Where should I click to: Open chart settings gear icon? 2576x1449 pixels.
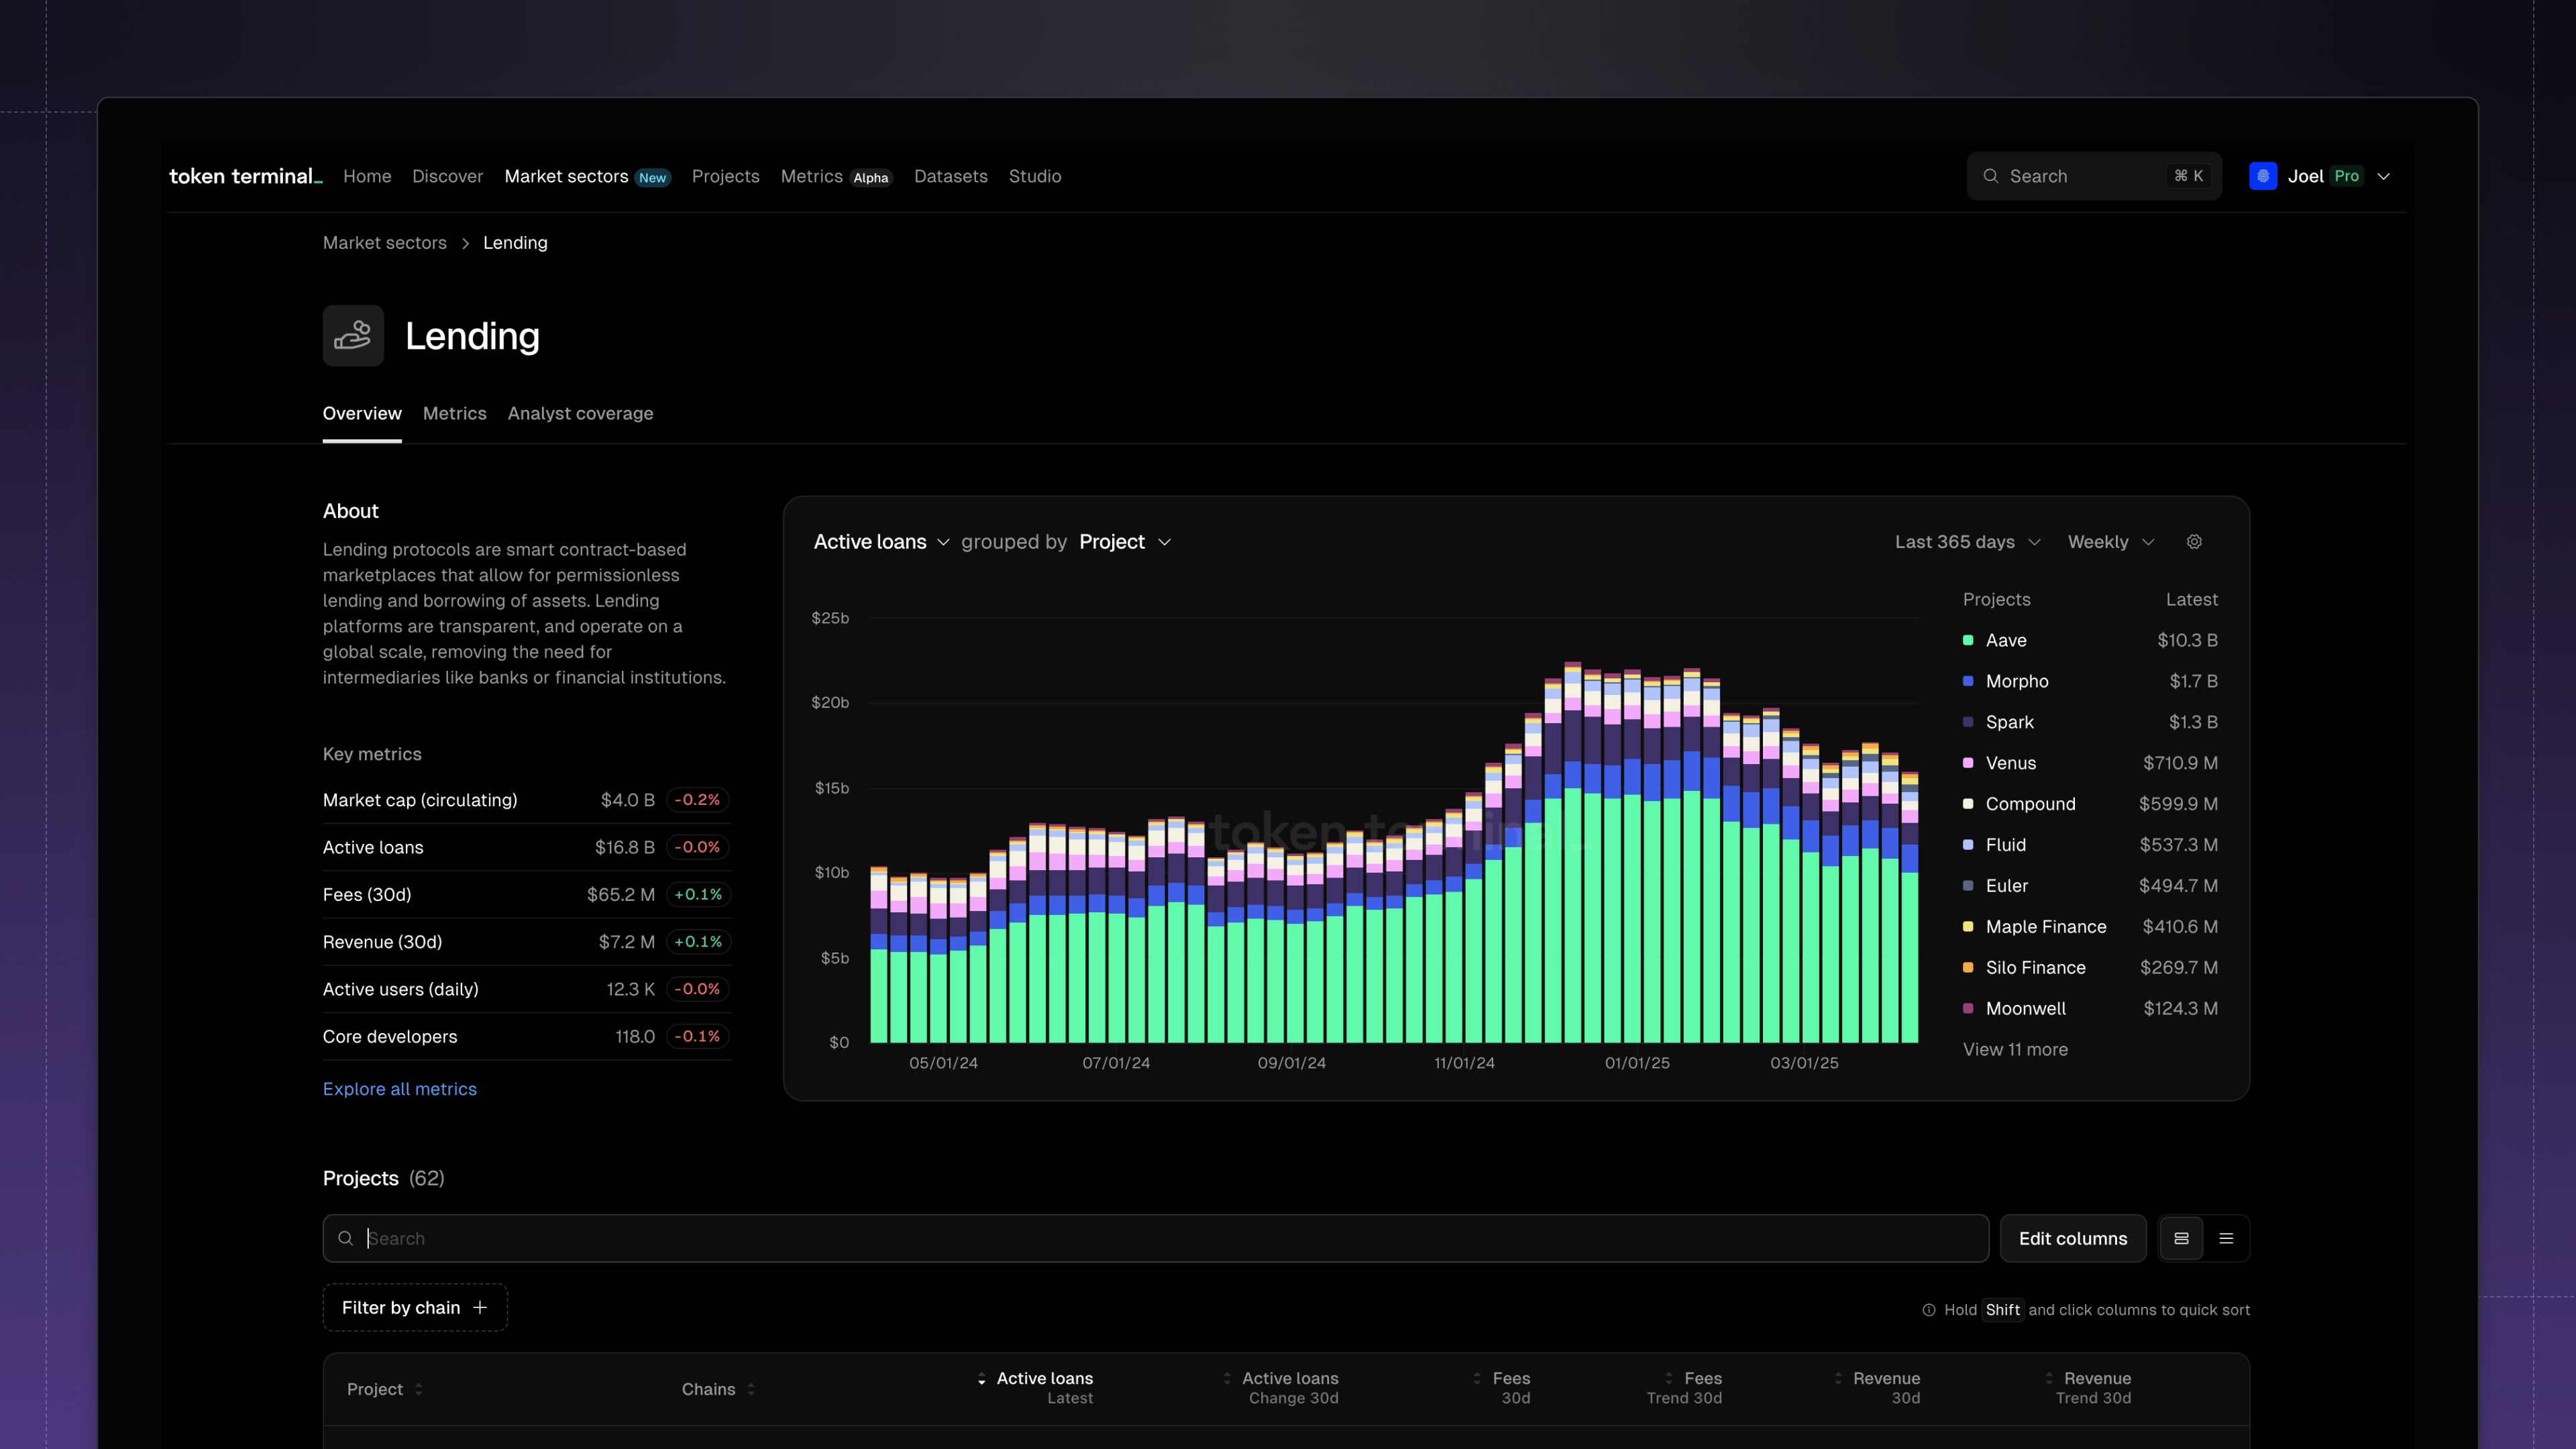pos(2194,542)
